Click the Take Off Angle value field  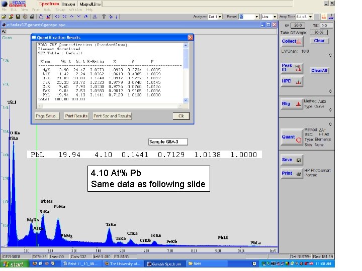tap(319, 32)
